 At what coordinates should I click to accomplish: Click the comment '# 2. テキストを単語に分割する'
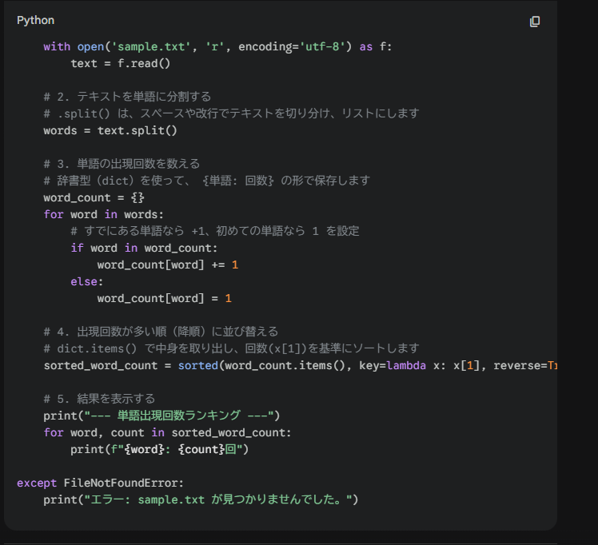tap(127, 97)
